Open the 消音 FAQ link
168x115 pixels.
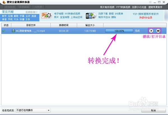point(4,19)
